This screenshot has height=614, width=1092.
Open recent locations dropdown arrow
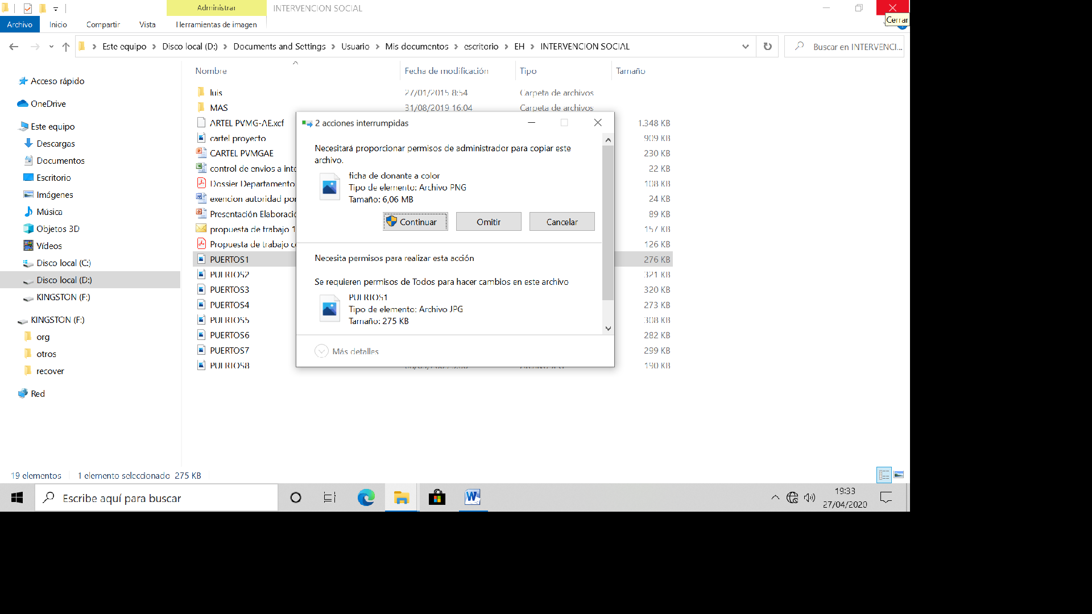click(x=51, y=47)
